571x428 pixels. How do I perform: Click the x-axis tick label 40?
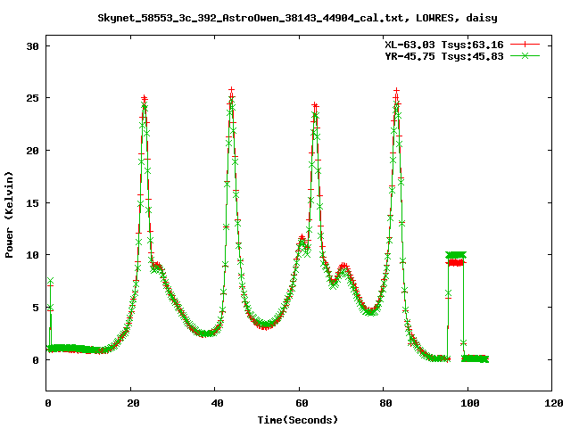pyautogui.click(x=217, y=403)
